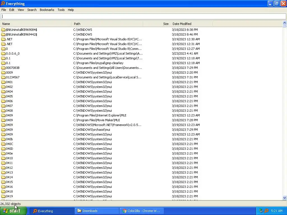The height and width of the screenshot is (215, 287).
Task: Click folder icon of $NtUninstallKB969084$
Action: point(3,30)
